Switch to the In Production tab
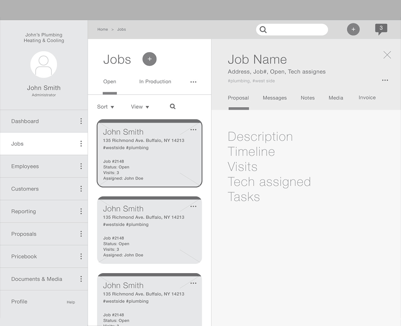401x326 pixels. pyautogui.click(x=155, y=81)
